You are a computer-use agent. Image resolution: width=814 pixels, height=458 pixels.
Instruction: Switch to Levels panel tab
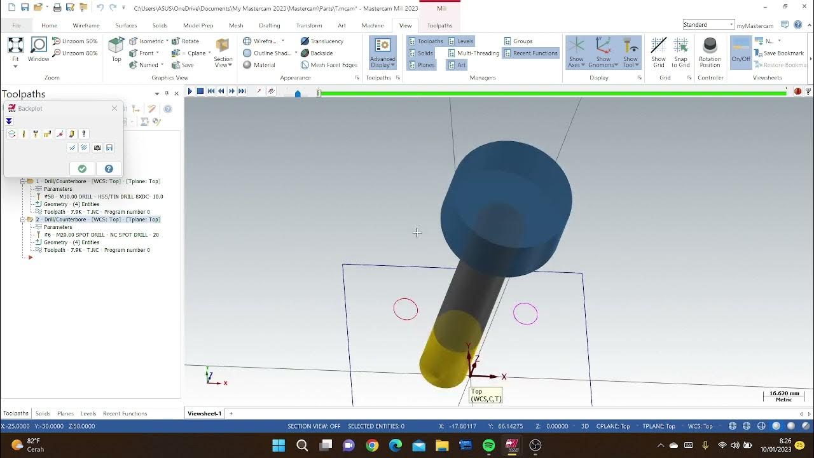(88, 413)
